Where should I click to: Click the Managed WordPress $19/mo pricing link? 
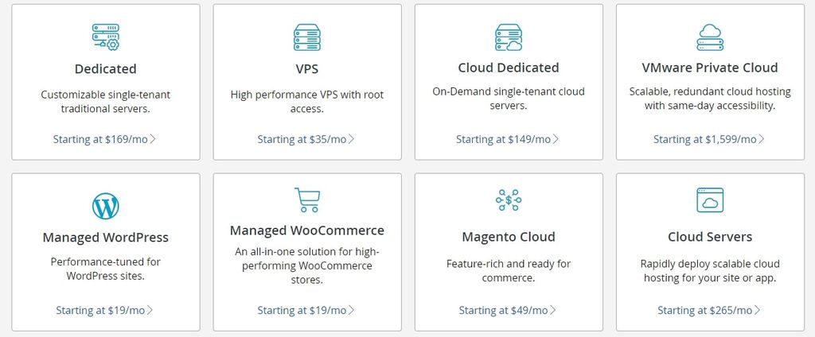point(104,310)
